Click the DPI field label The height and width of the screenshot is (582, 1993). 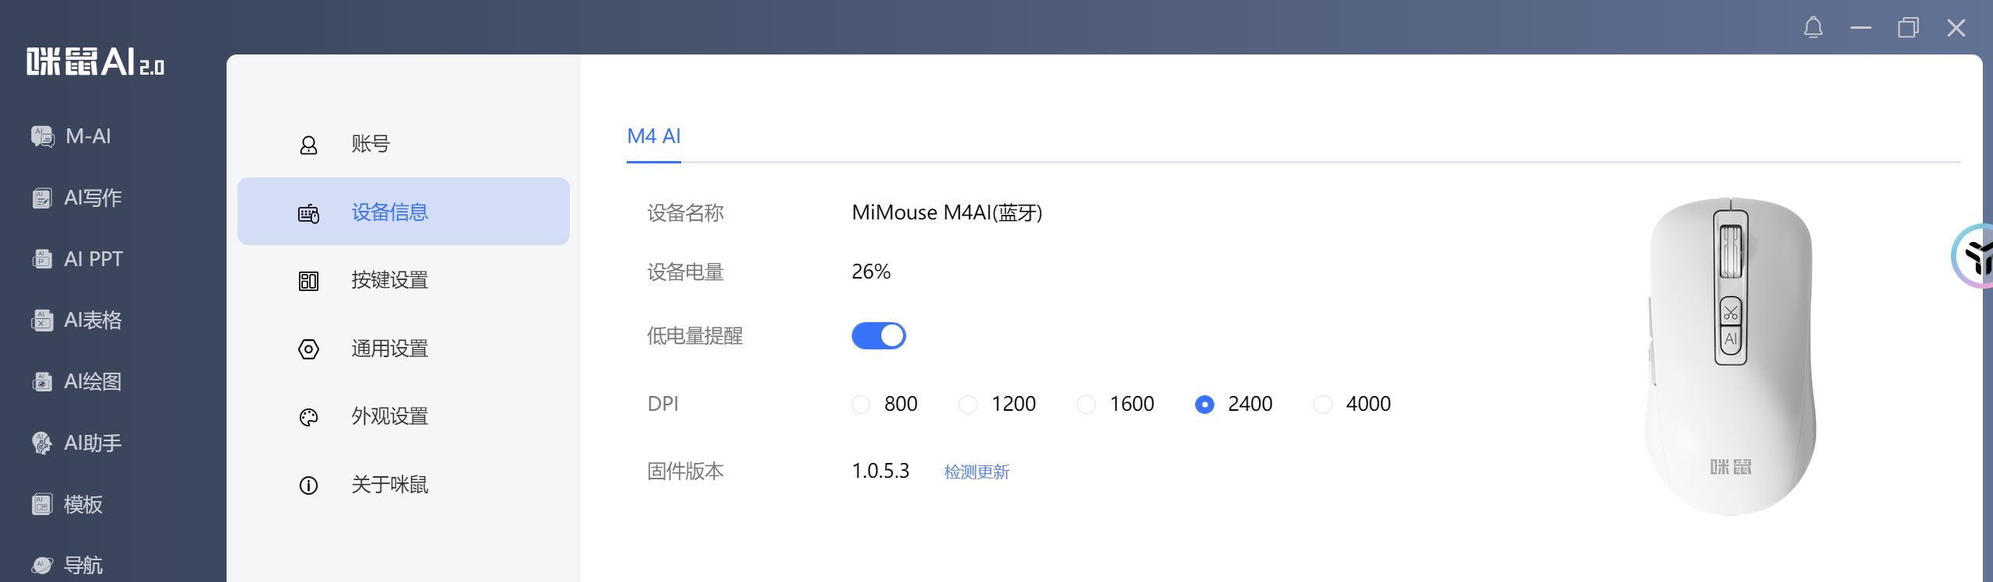663,404
